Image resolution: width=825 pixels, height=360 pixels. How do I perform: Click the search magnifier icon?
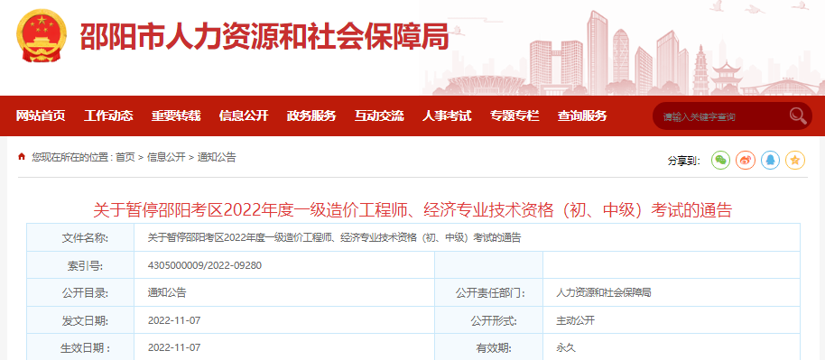(x=797, y=115)
